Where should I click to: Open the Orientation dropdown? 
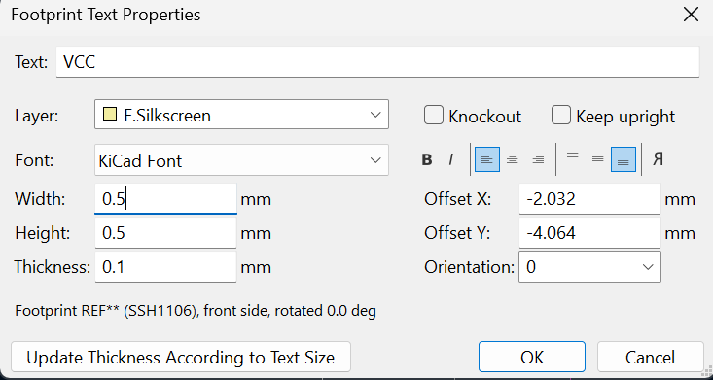589,267
